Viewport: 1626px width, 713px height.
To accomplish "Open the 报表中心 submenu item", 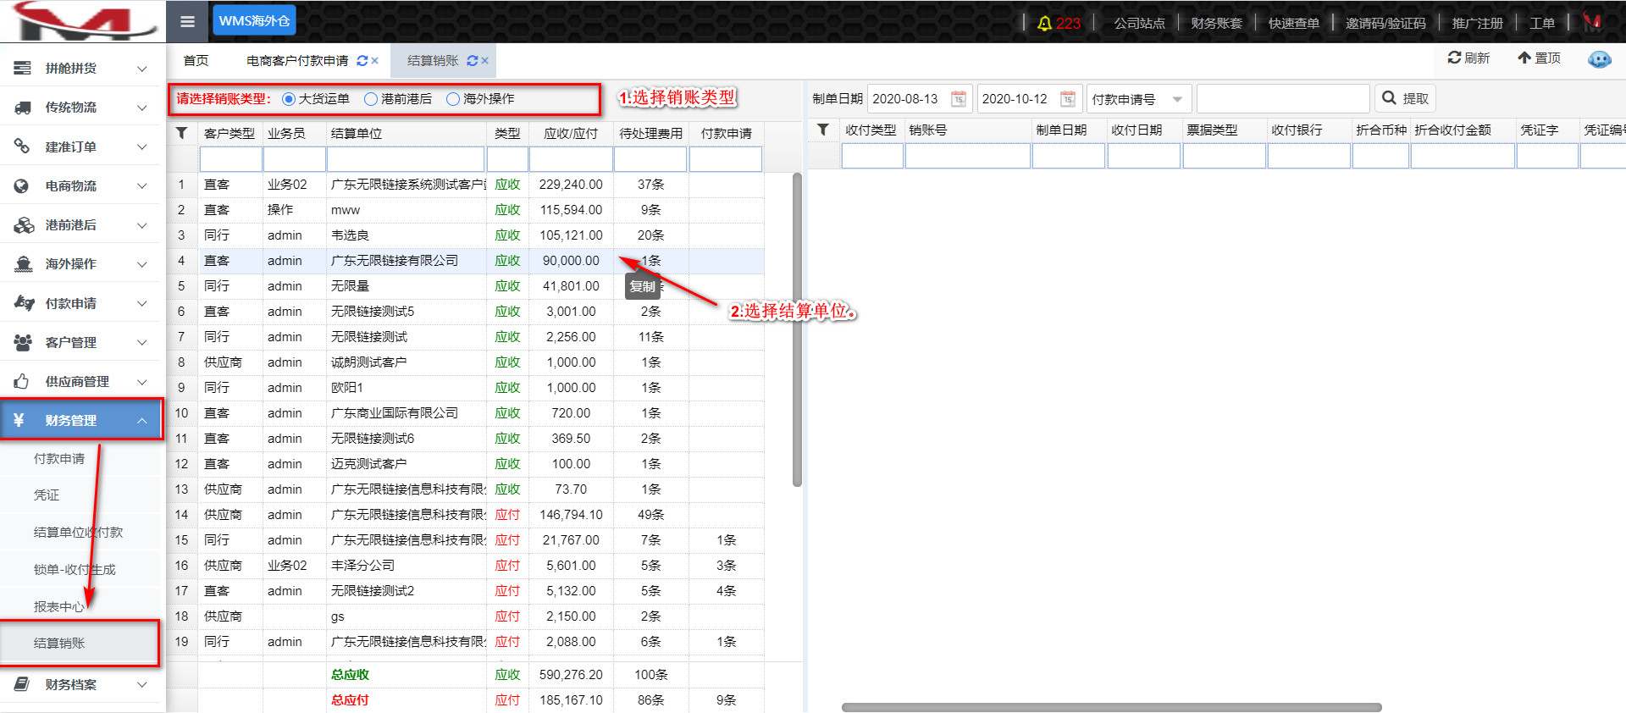I will coord(59,606).
